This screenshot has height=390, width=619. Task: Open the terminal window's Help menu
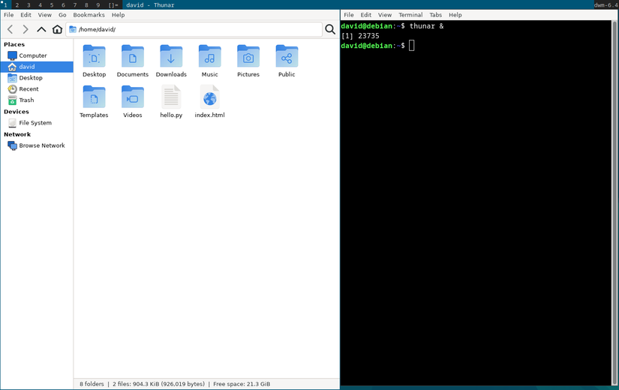455,15
